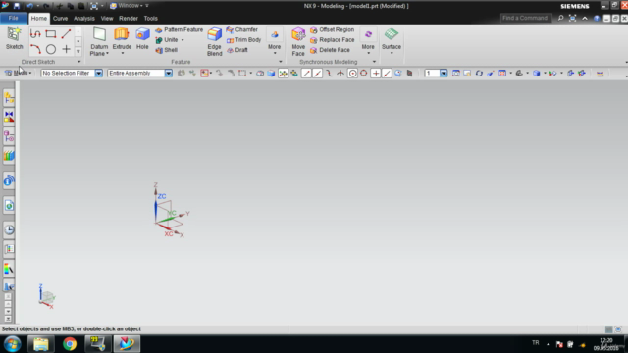Viewport: 628px width, 353px height.
Task: Toggle full screen mode icon
Action: click(573, 18)
